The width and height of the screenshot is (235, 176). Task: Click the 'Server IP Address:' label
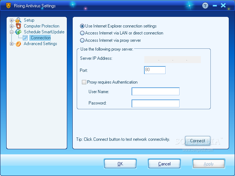pyautogui.click(x=96, y=58)
